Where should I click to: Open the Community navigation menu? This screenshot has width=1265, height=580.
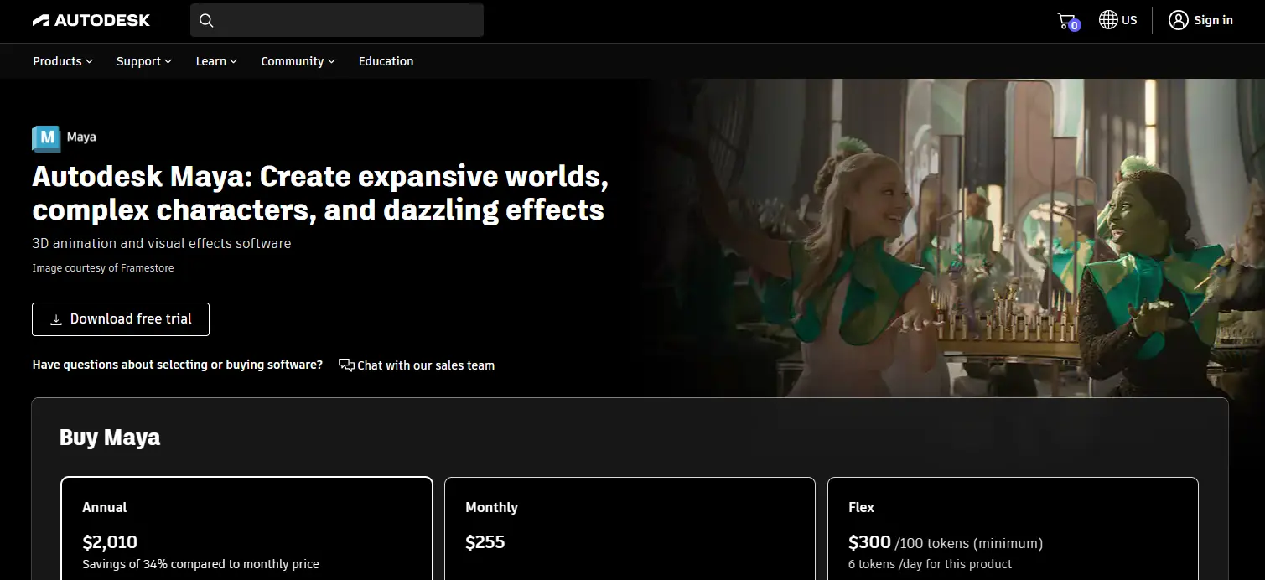(x=298, y=61)
